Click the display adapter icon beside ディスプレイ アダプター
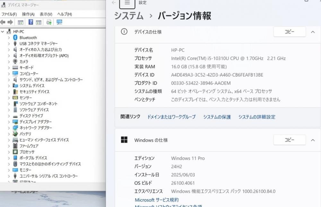 coord(15,122)
